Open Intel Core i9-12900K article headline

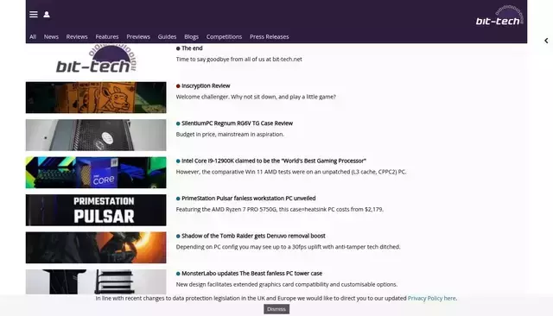274,161
